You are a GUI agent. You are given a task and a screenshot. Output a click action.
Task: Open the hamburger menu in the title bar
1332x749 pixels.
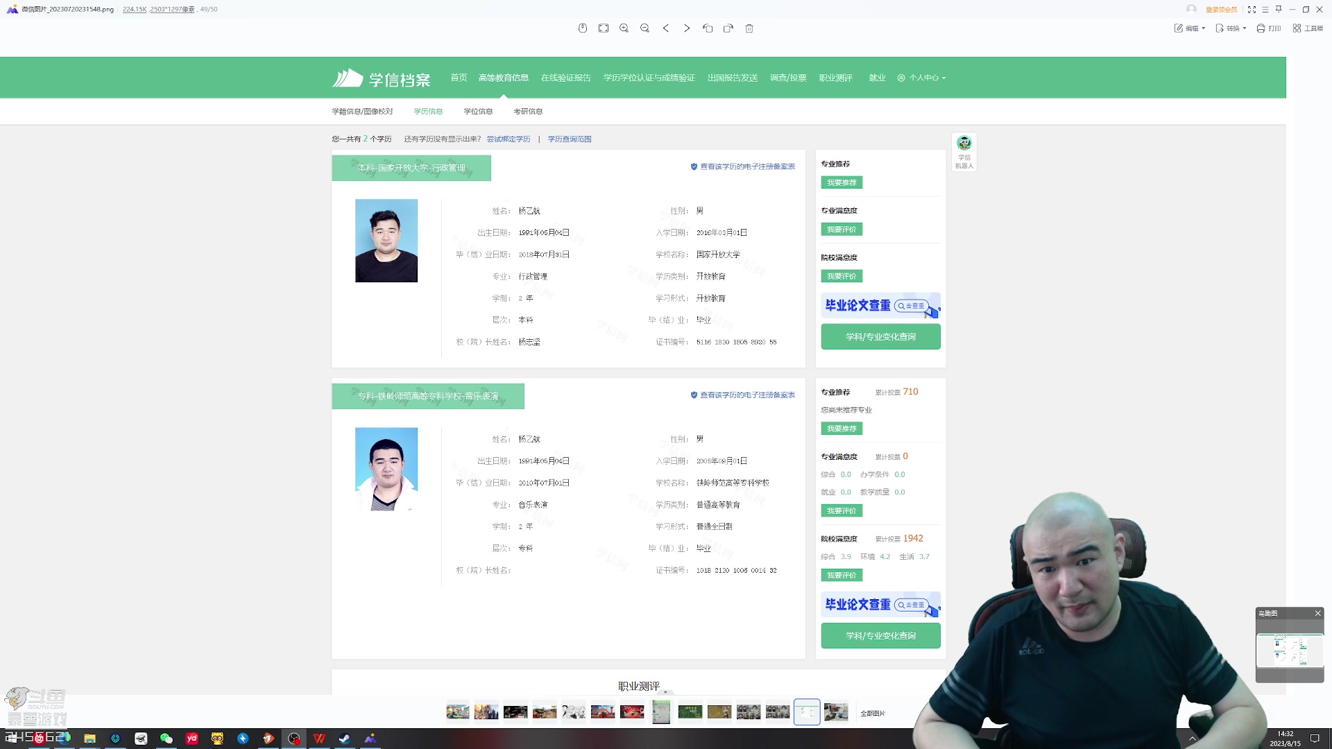click(1265, 9)
